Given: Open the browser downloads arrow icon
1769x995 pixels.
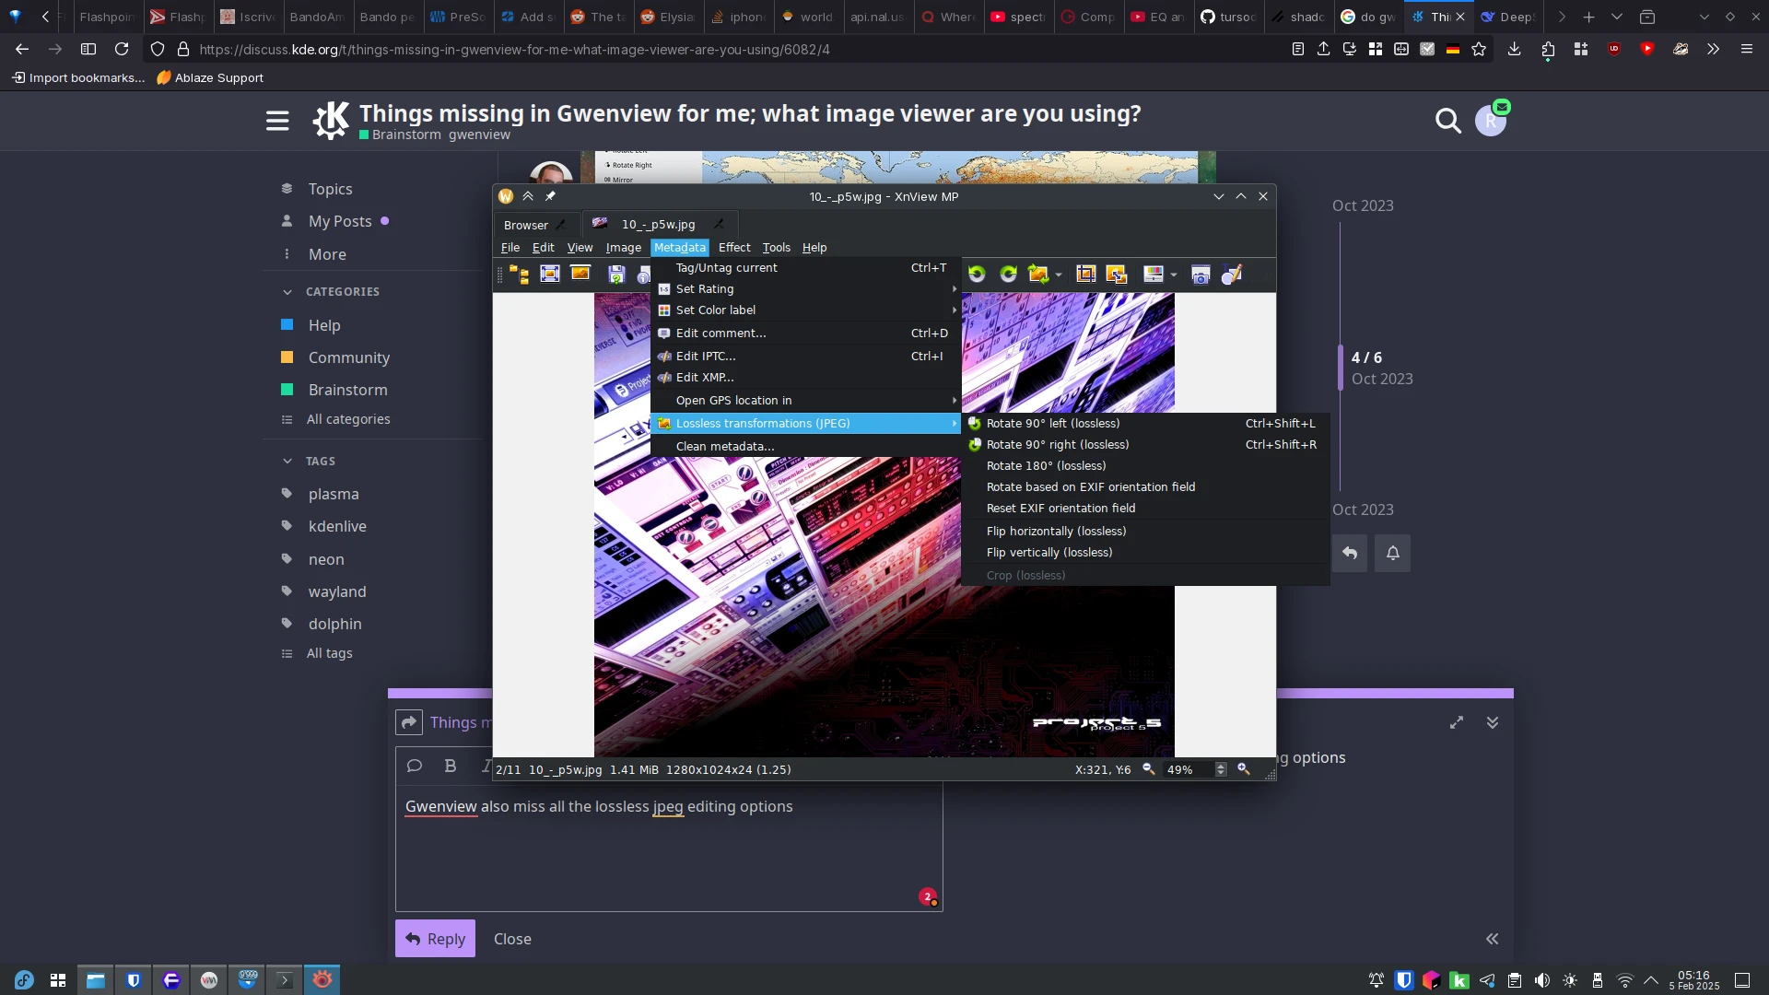Looking at the screenshot, I should tap(1514, 49).
